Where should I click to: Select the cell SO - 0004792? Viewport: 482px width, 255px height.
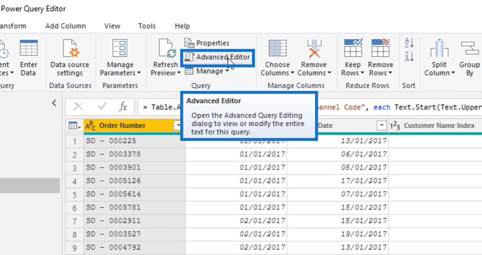(x=135, y=247)
